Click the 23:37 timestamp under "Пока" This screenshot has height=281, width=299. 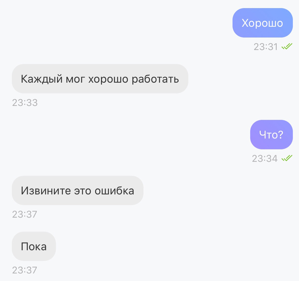point(24,270)
